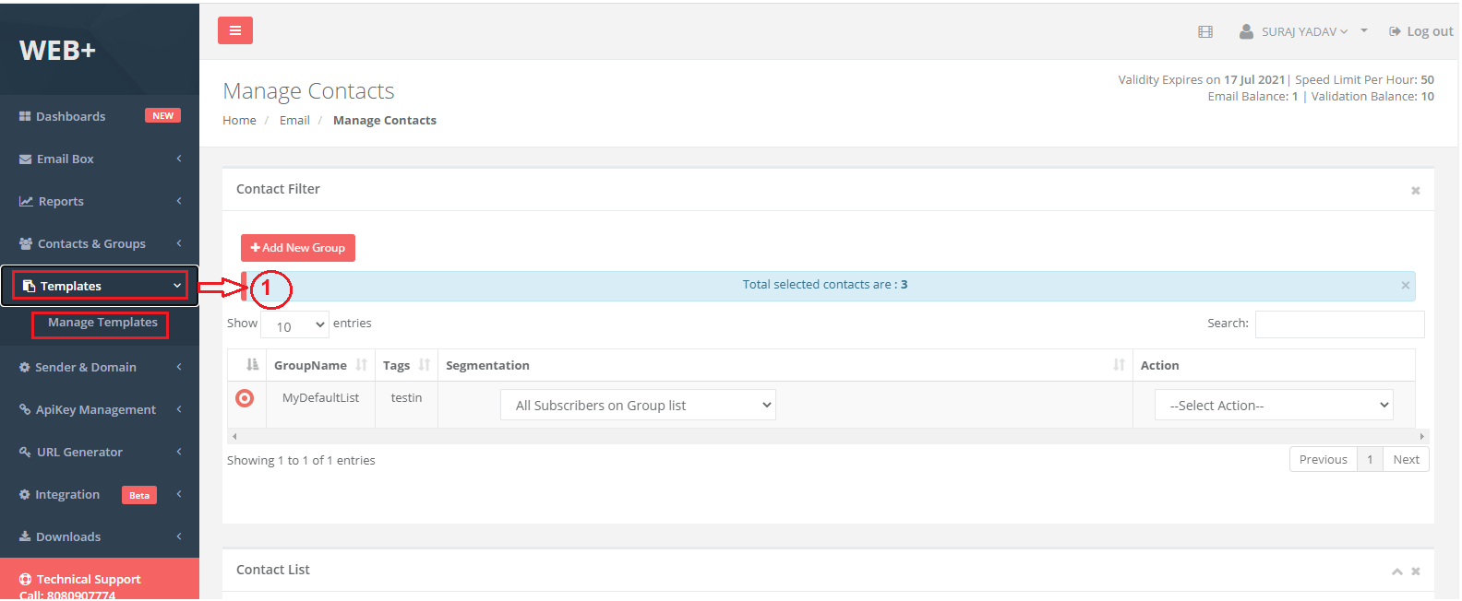Click the Log out link
The width and height of the screenshot is (1462, 601).
1421,31
